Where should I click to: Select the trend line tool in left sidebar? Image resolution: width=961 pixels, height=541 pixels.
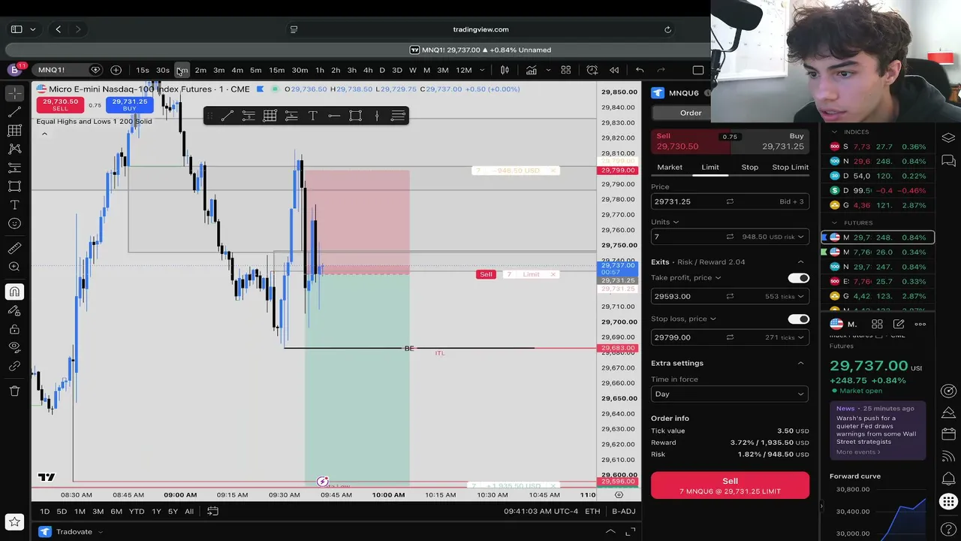point(14,112)
